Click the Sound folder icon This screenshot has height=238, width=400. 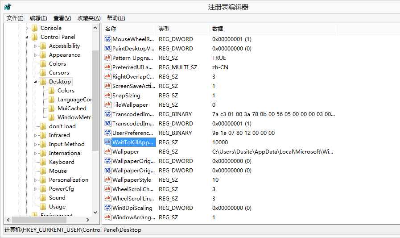pos(43,198)
